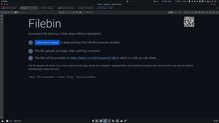Open the Privacy footer link

click(x=70, y=77)
